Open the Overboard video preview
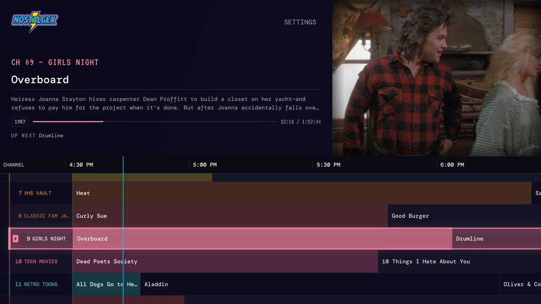The image size is (541, 304). (x=437, y=78)
